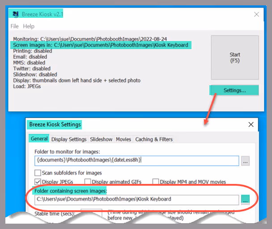Screen dimensions: 272x229
Task: Click the 'Email: disabled' status line
Action: 30,57
